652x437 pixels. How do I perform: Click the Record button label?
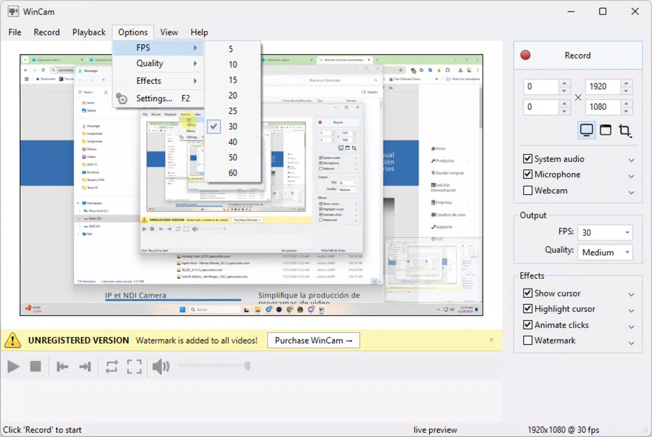point(577,55)
